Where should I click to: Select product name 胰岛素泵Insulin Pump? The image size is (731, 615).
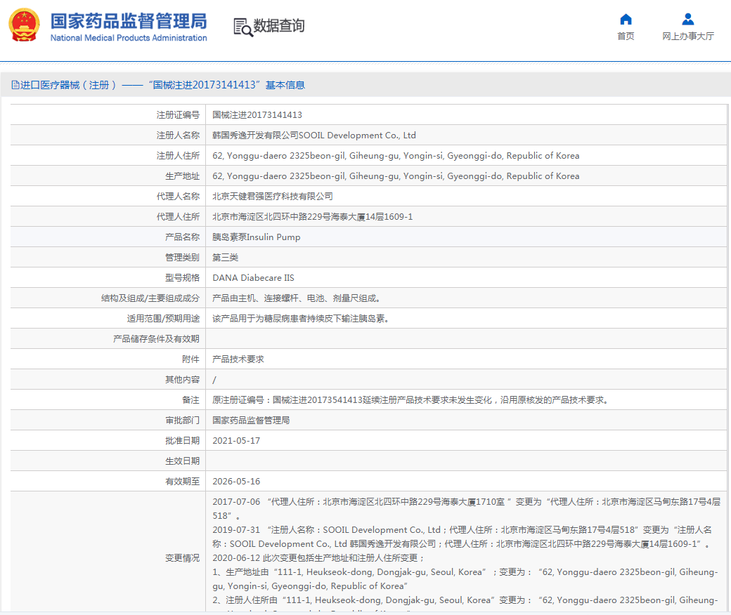tap(257, 237)
